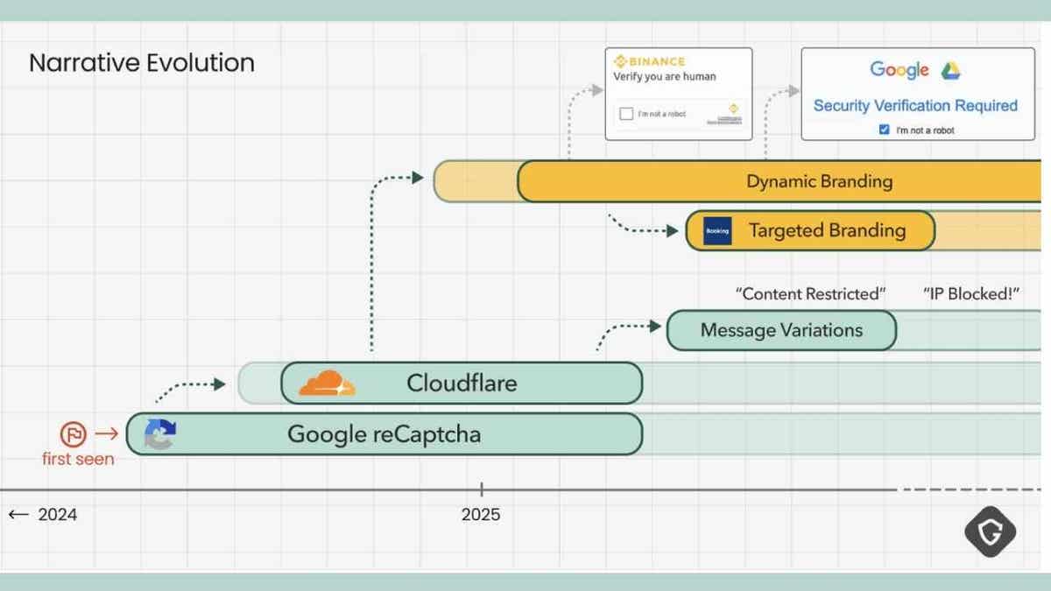Click the 2025 timeline tick mark
Screen dimensions: 1051x591
click(481, 489)
